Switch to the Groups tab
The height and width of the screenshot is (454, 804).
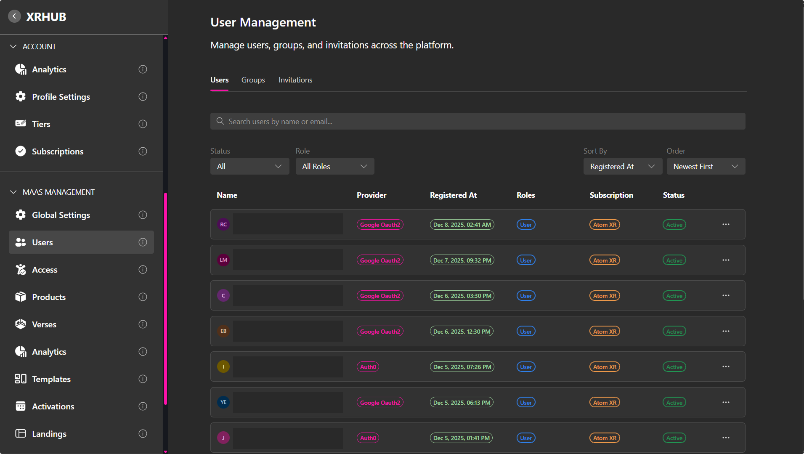click(x=253, y=80)
